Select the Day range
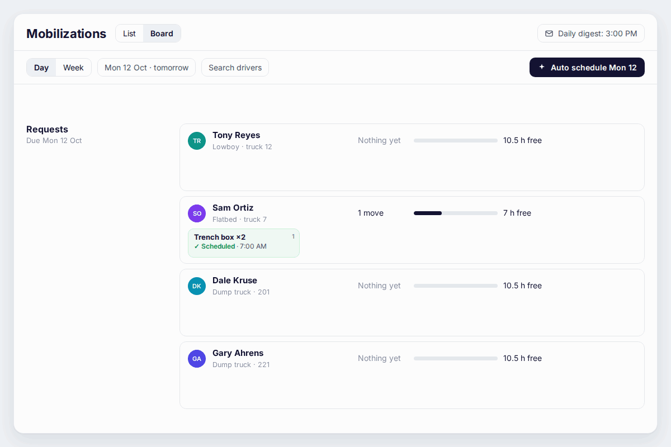The image size is (671, 447). click(x=41, y=68)
